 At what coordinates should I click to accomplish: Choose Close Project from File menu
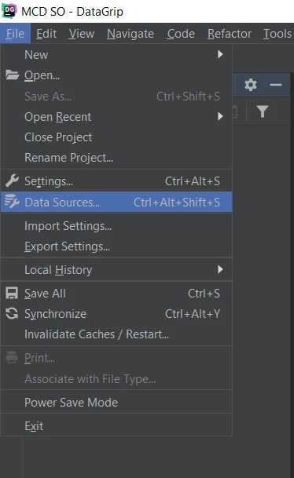[x=116, y=137]
